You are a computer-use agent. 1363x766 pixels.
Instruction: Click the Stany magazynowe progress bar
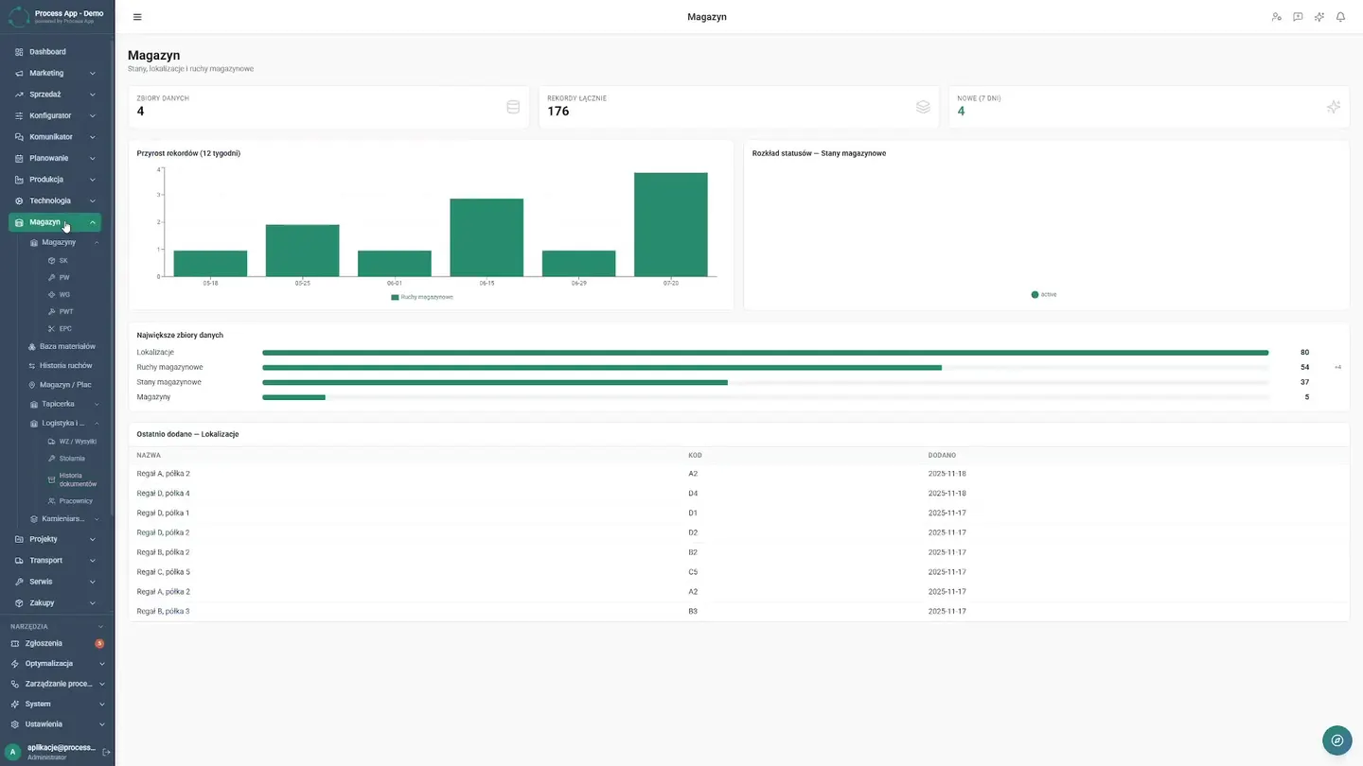point(765,382)
